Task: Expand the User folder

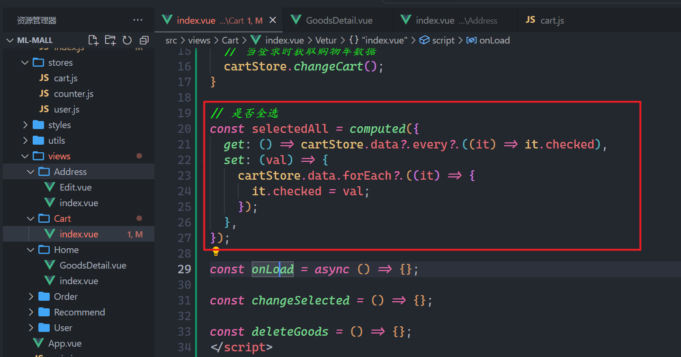Action: (x=31, y=328)
